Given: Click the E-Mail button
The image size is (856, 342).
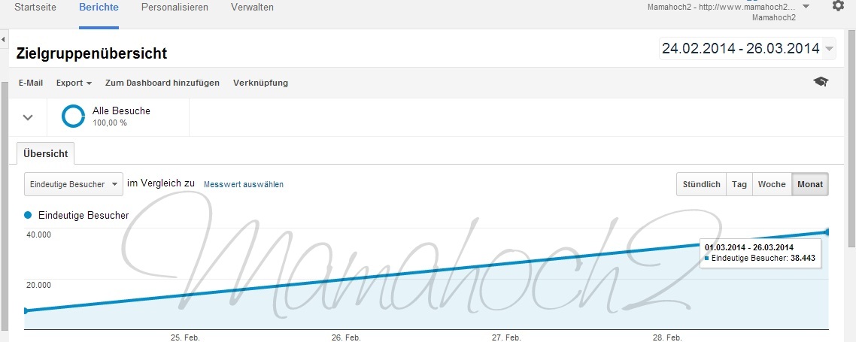Looking at the screenshot, I should 31,83.
